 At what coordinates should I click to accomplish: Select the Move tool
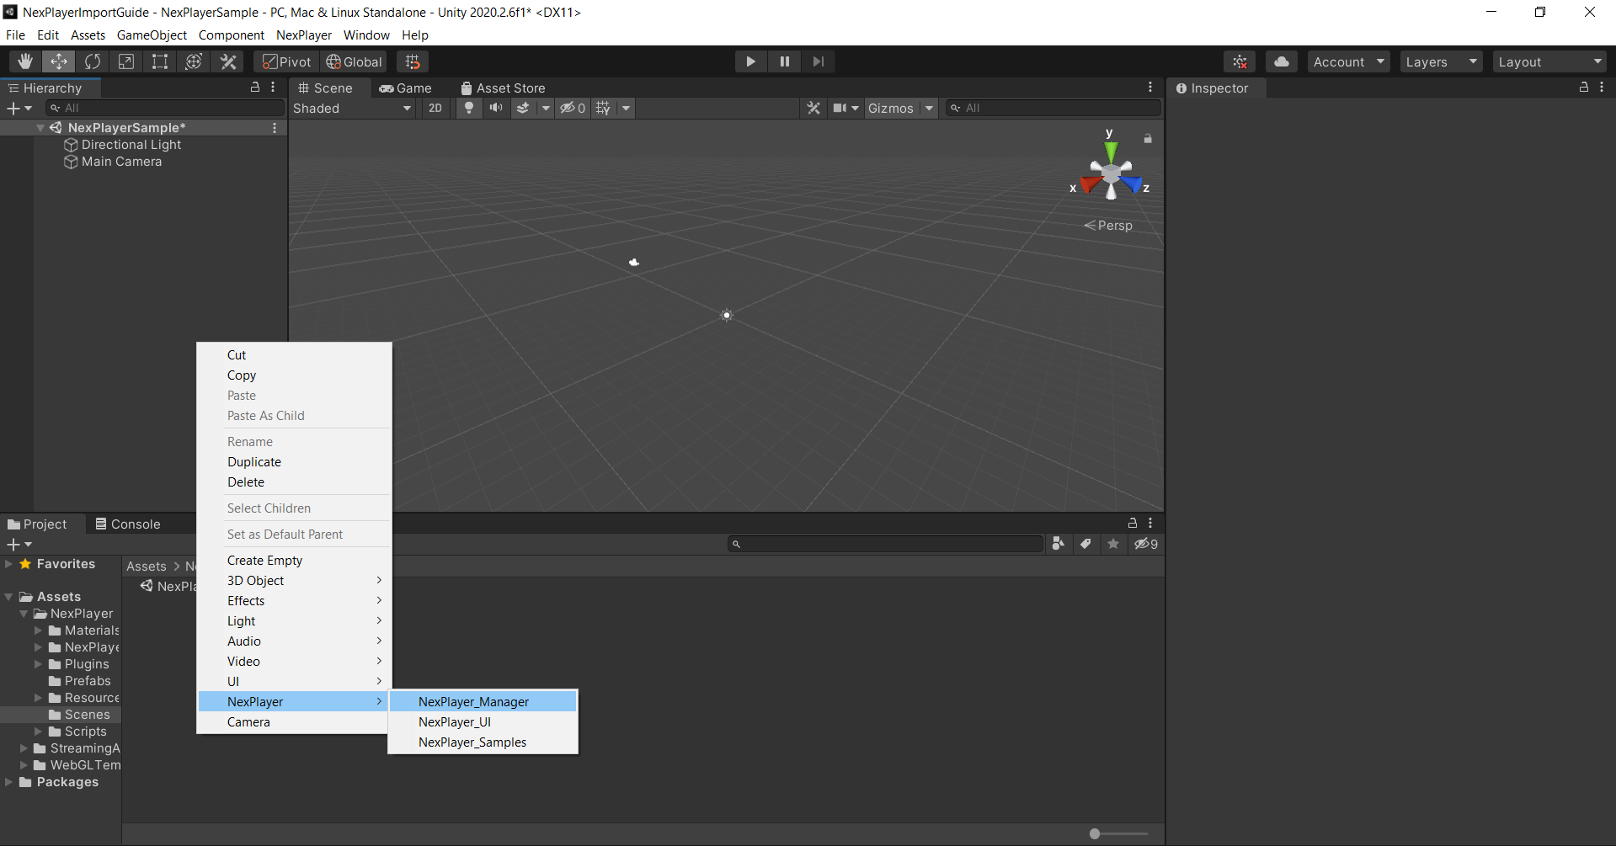[x=59, y=61]
